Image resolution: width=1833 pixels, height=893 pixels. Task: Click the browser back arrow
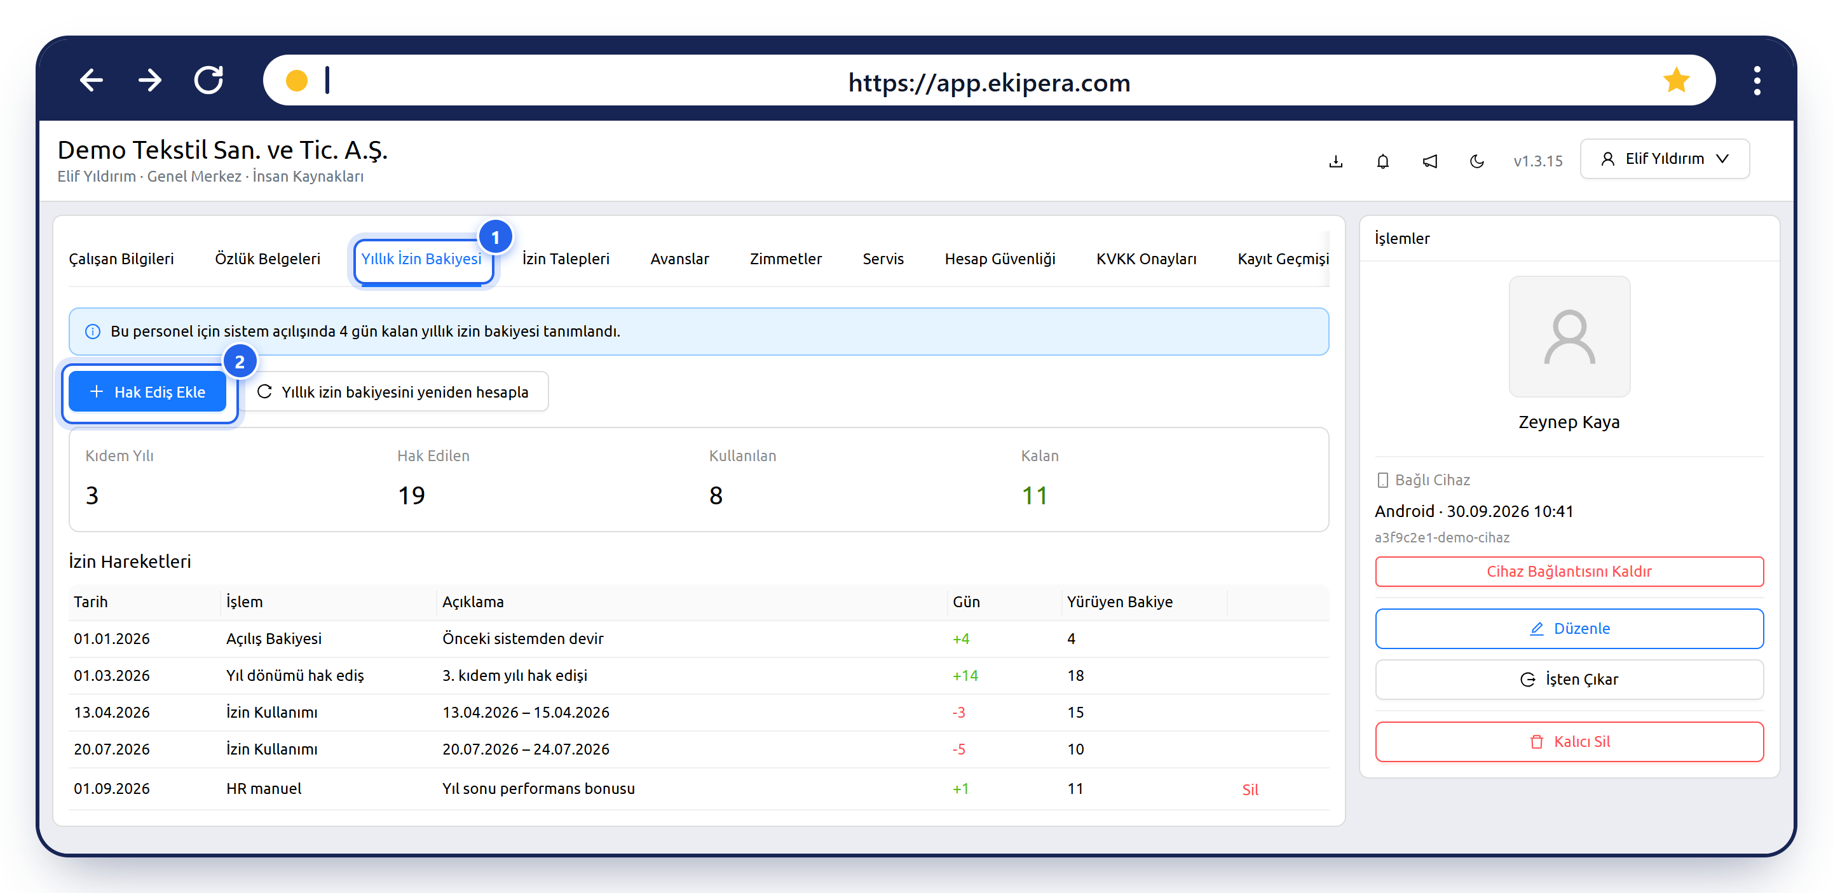pyautogui.click(x=91, y=80)
